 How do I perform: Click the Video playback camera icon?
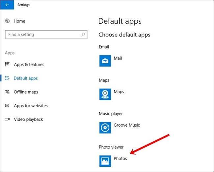pos(7,119)
